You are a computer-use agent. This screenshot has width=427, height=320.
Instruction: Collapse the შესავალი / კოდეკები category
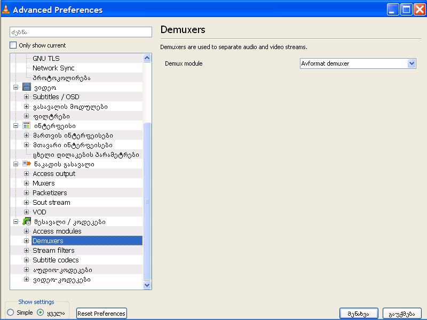pos(16,222)
